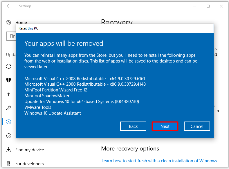Open Home via the gear icon

pos(9,22)
